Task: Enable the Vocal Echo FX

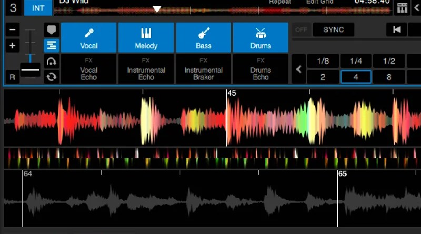Action: (x=88, y=69)
